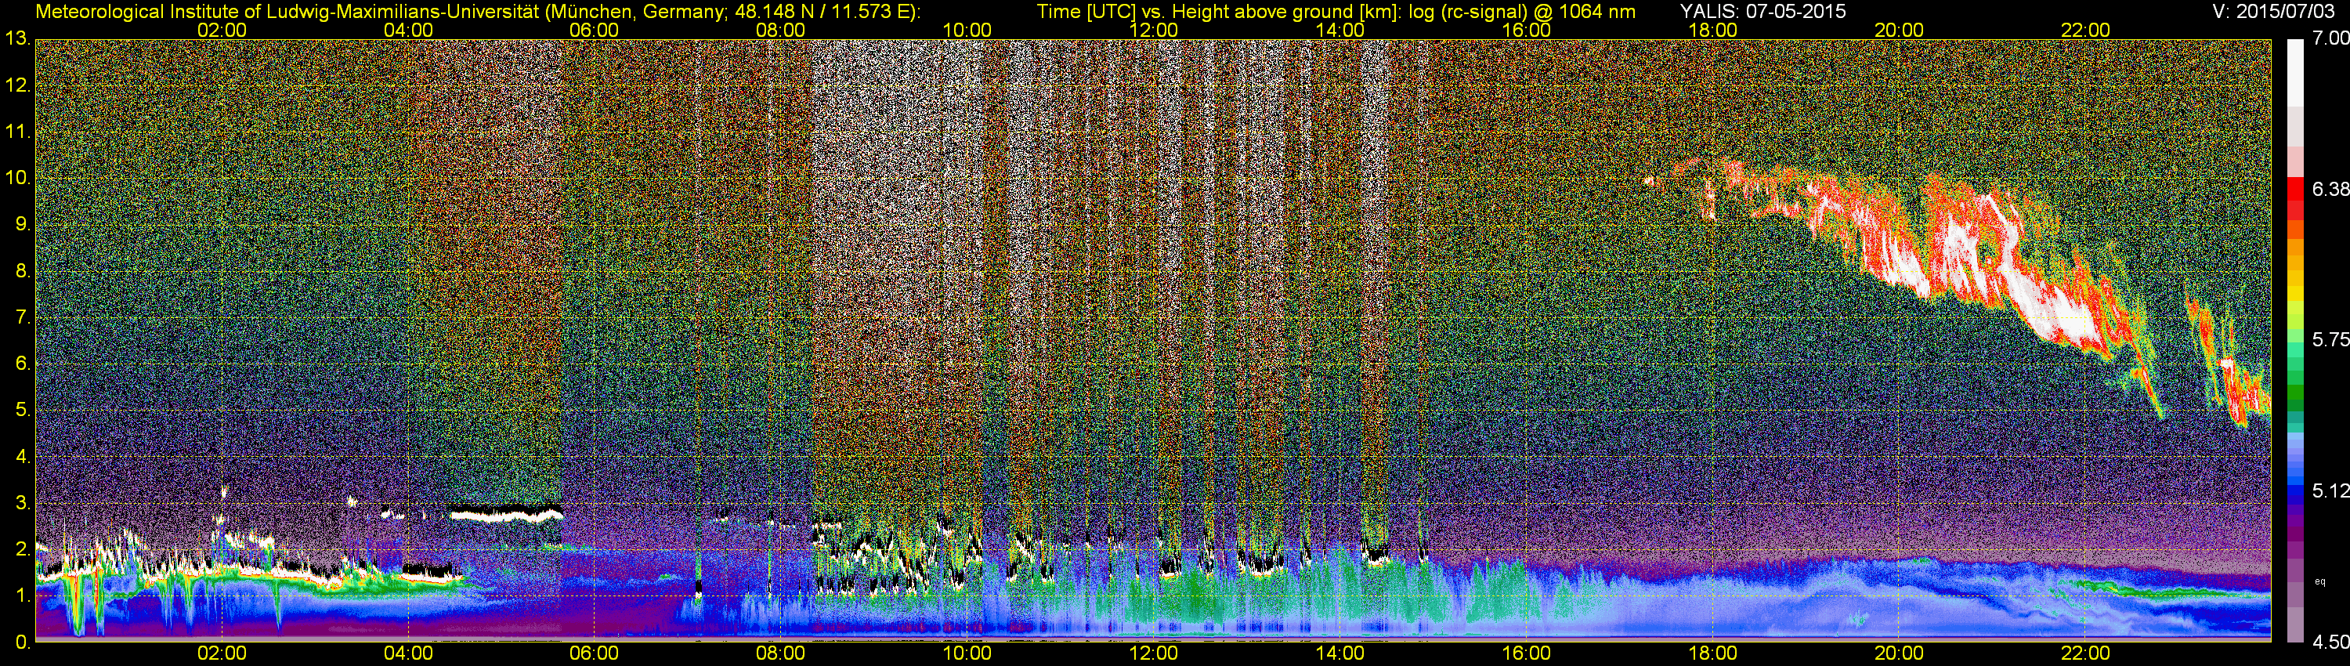Click the '18:00' label on the bottom time axis
The image size is (2350, 666).
[1712, 653]
